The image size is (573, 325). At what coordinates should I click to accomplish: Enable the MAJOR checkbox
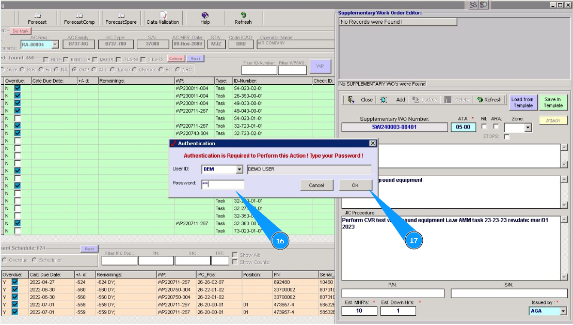point(95,59)
